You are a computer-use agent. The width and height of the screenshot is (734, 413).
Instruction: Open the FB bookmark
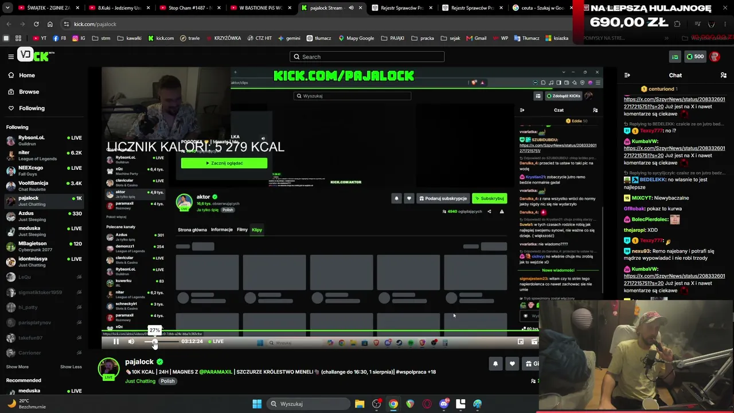tap(60, 38)
